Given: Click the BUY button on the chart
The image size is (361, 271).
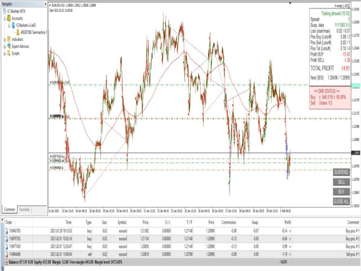Looking at the screenshot, I should (341, 191).
